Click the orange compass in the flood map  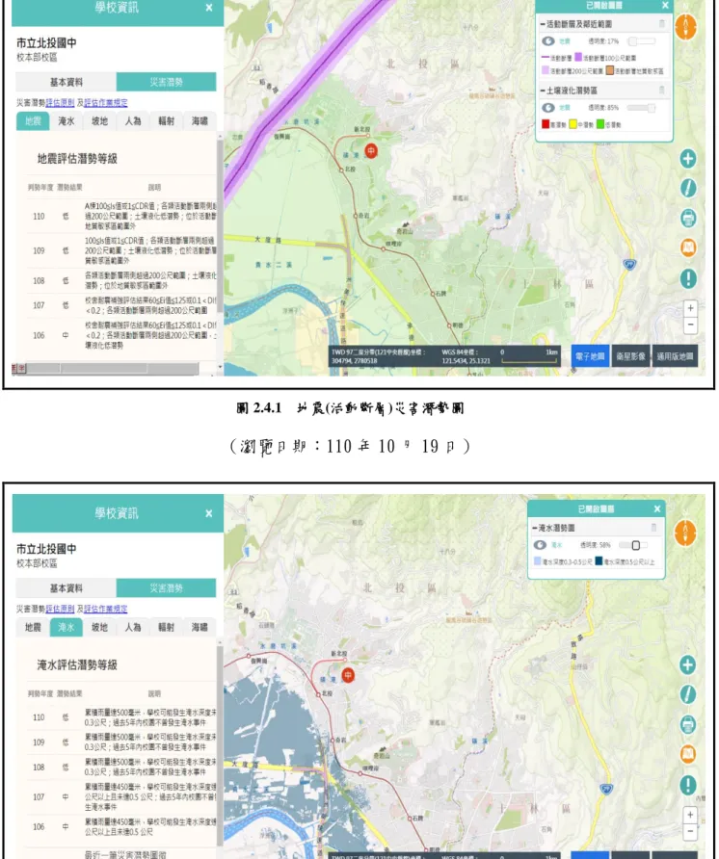[x=685, y=533]
